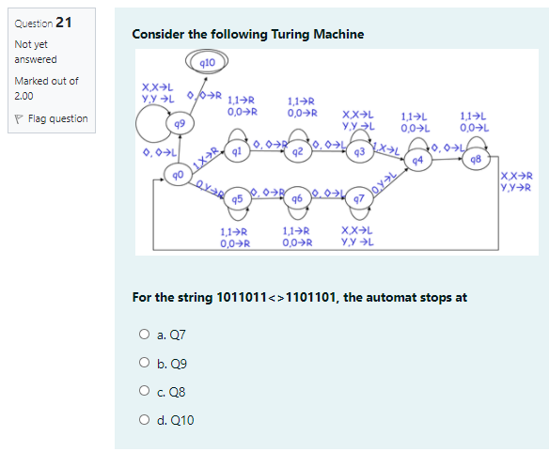Screen dimensions: 549x452
Task: Select answer option a. Q7
Action: tap(144, 335)
